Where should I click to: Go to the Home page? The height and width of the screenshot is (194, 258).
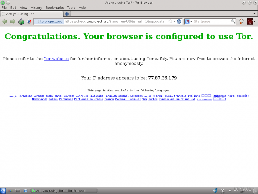pos(241,21)
